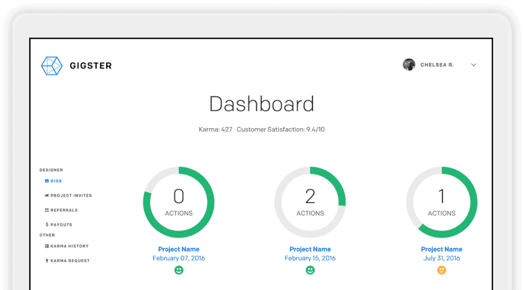Click the February 07, 2016 date
525x290 pixels.
(x=179, y=258)
